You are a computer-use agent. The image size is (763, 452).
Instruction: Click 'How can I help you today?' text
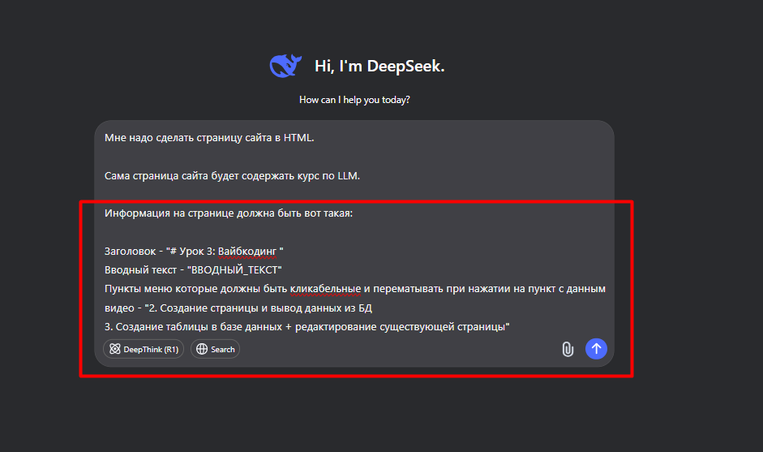coord(354,100)
